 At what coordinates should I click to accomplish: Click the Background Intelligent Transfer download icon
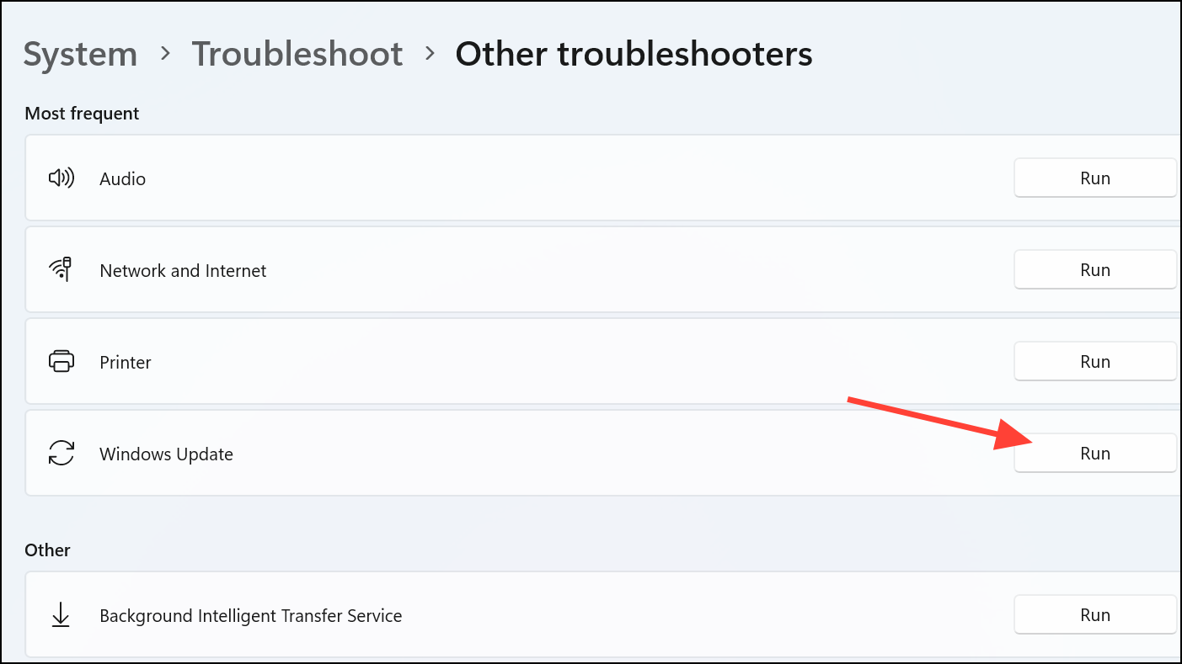point(61,615)
